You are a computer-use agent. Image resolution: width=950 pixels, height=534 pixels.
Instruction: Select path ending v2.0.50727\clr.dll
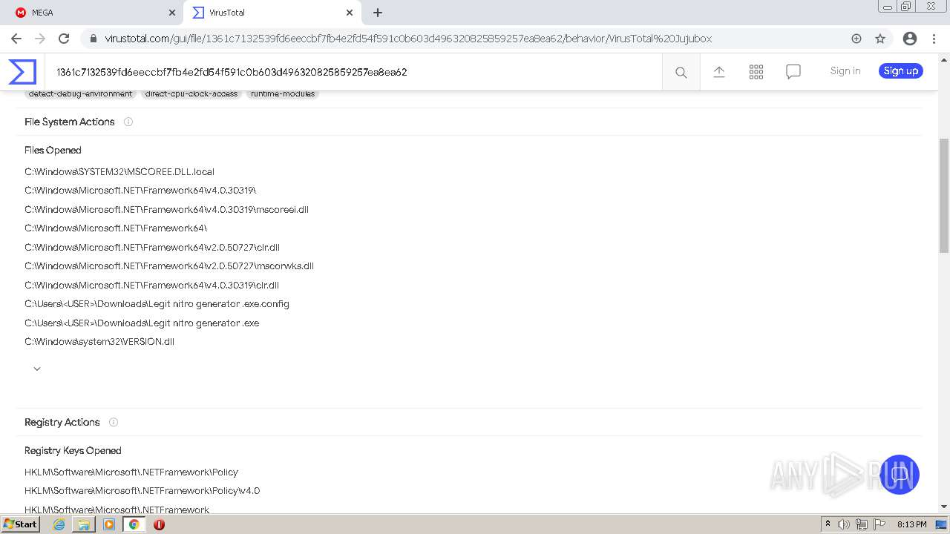pos(152,247)
